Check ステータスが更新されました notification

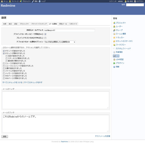[7, 58]
